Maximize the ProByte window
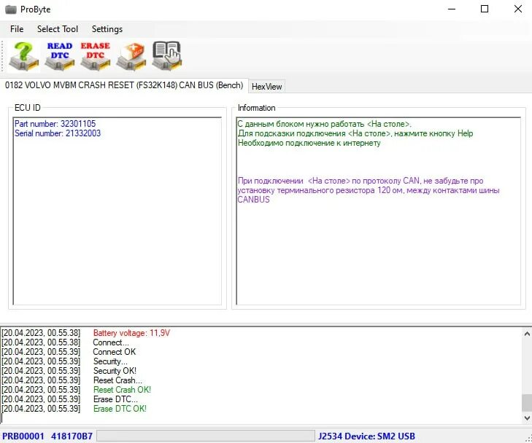This screenshot has height=443, width=532. pos(485,9)
